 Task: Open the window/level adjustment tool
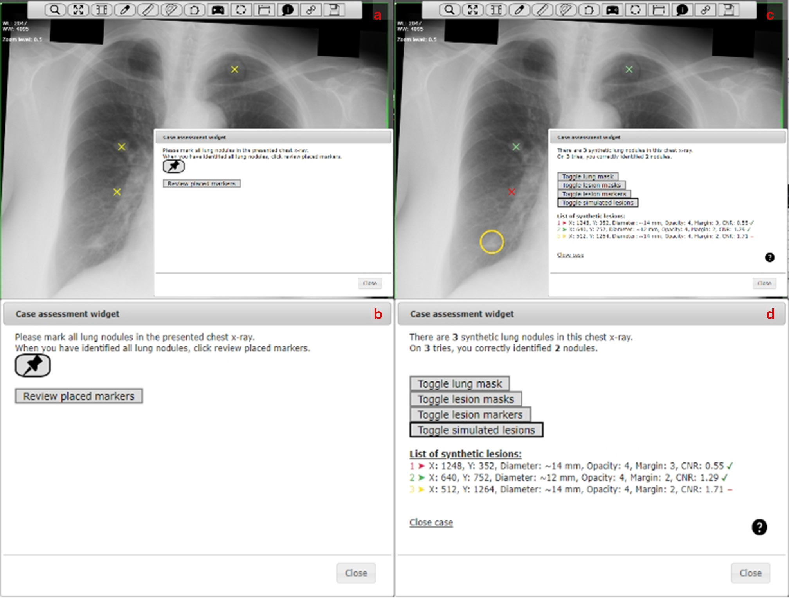tap(102, 11)
